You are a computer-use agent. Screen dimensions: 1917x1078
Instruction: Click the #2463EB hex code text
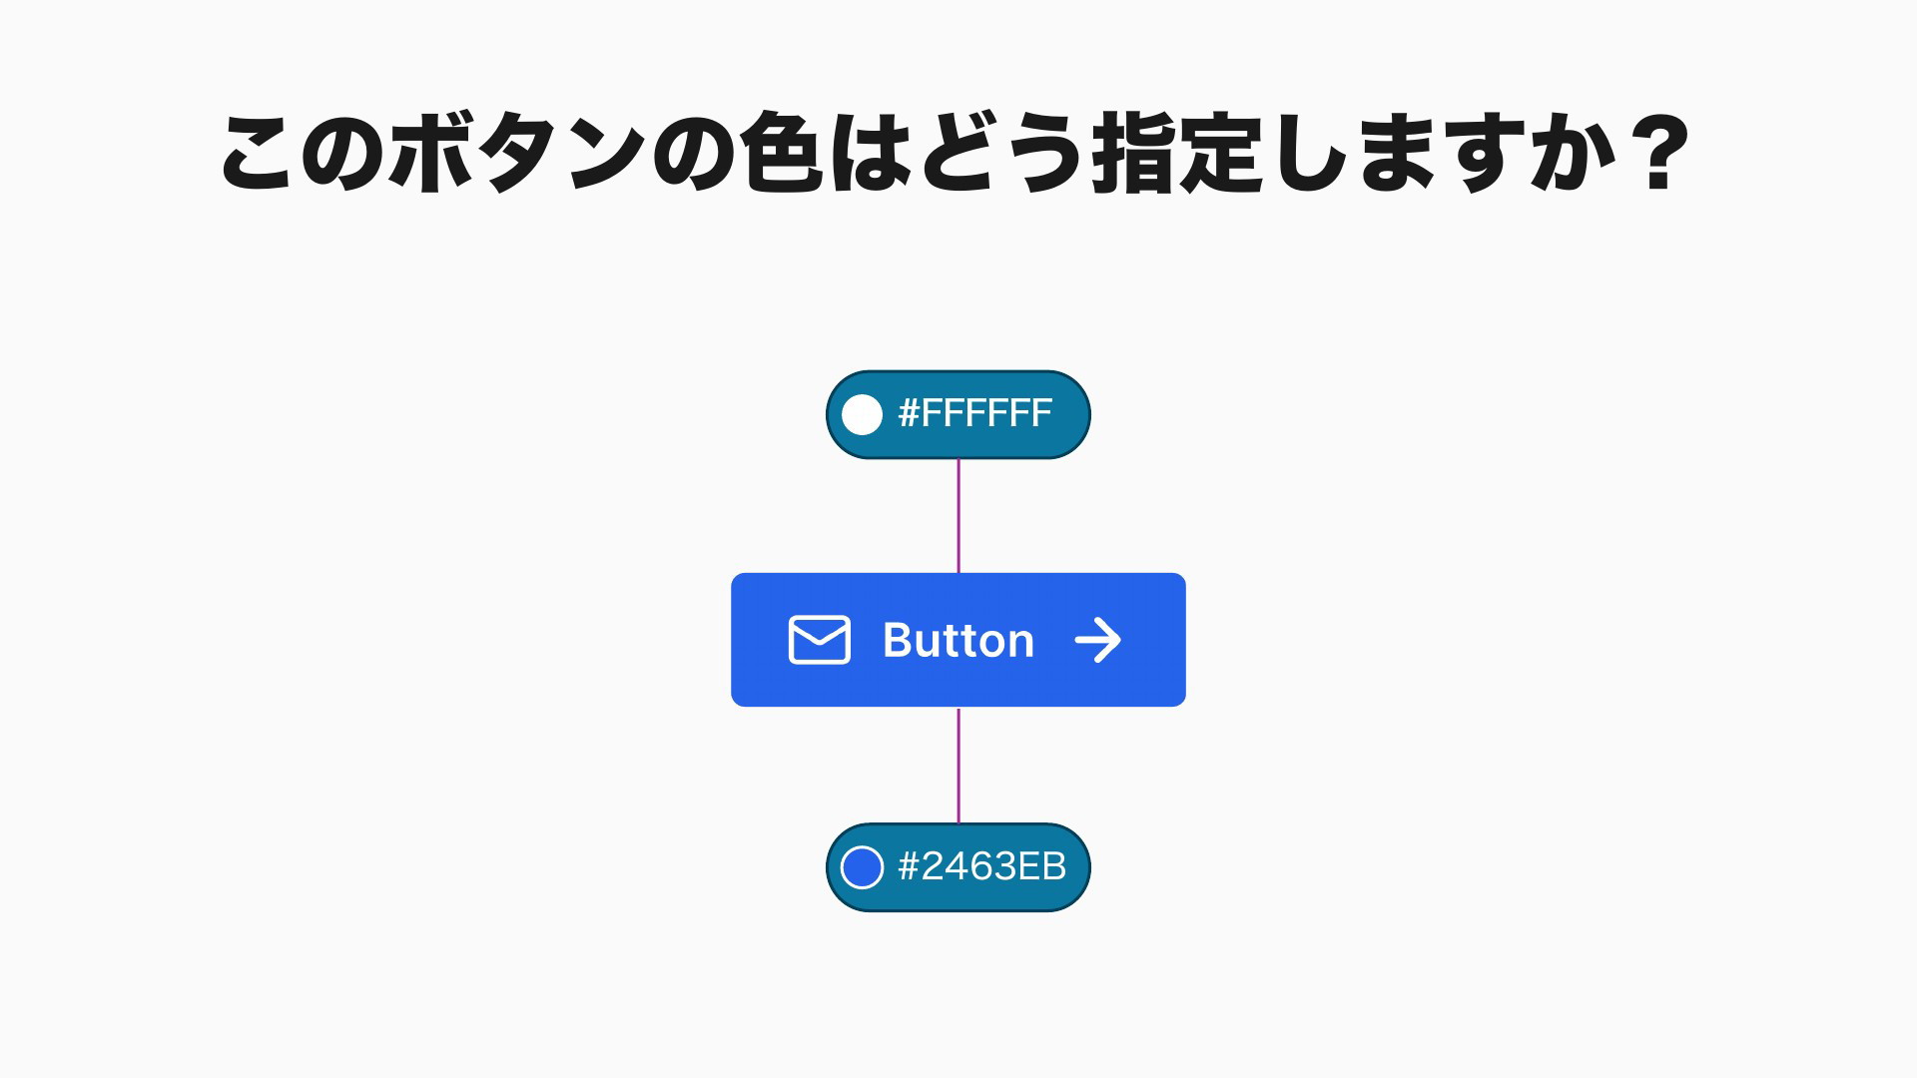982,865
